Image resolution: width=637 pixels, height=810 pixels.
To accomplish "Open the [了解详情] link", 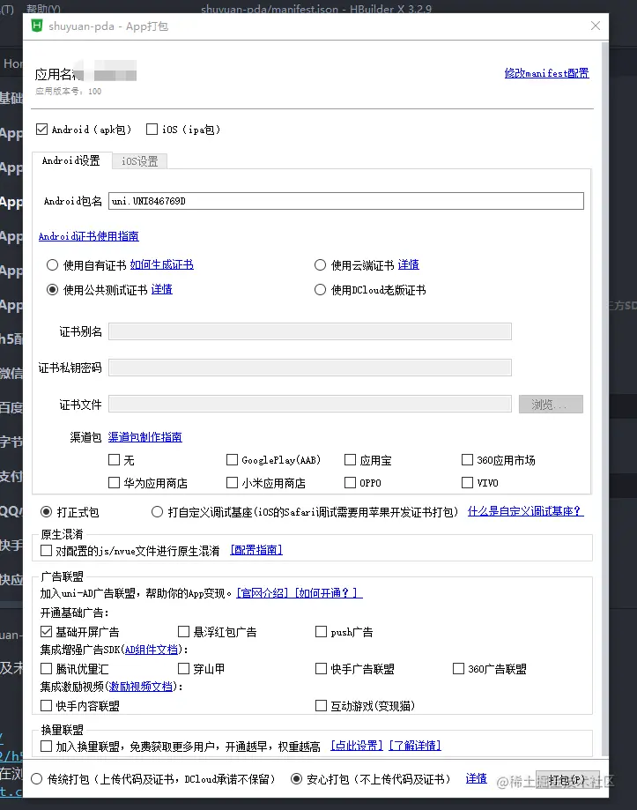I will 414,746.
